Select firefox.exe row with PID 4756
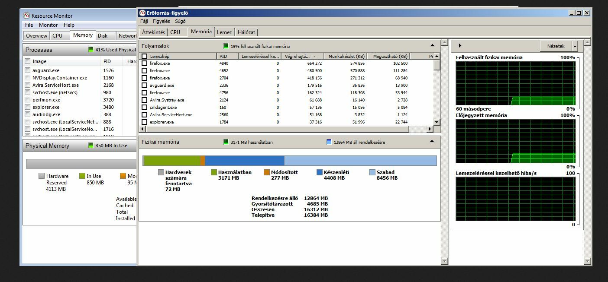608x282 pixels. coord(286,92)
